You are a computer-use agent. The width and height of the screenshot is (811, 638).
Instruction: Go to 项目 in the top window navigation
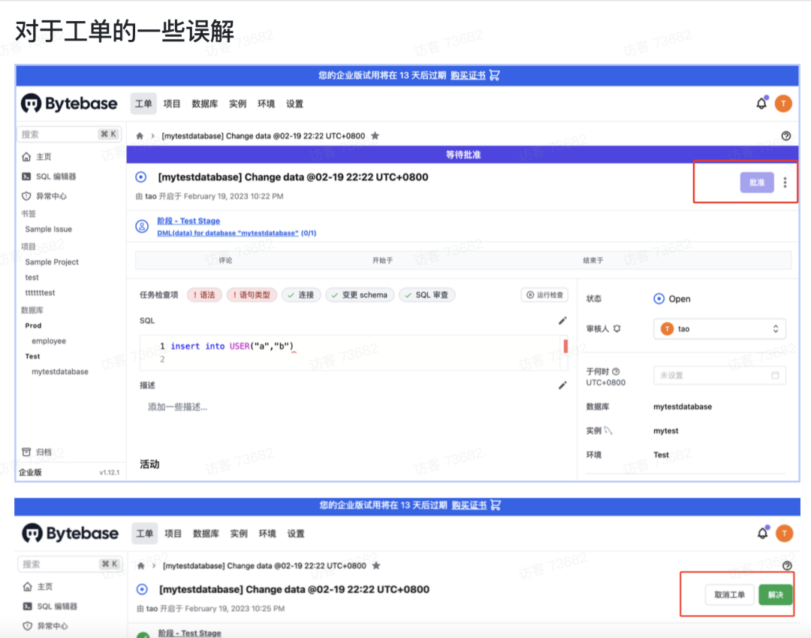click(172, 104)
